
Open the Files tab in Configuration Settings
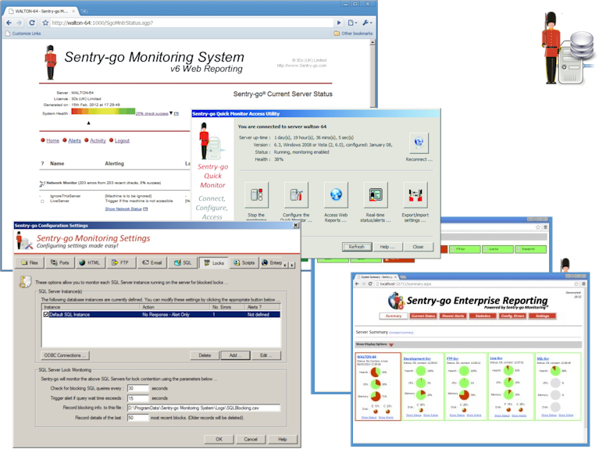(30, 262)
